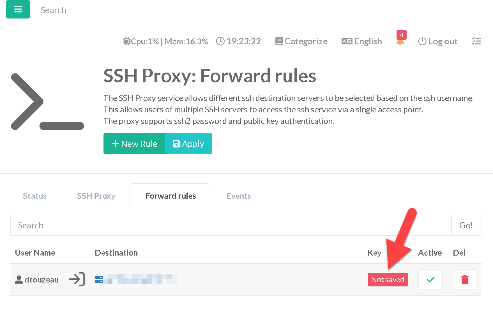
Task: Click the server icon in Destination column
Action: 99,279
